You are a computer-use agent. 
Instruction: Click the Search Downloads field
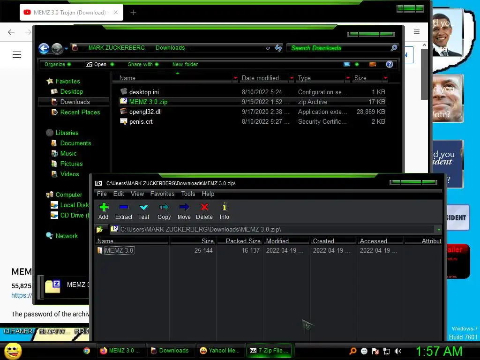click(x=338, y=48)
